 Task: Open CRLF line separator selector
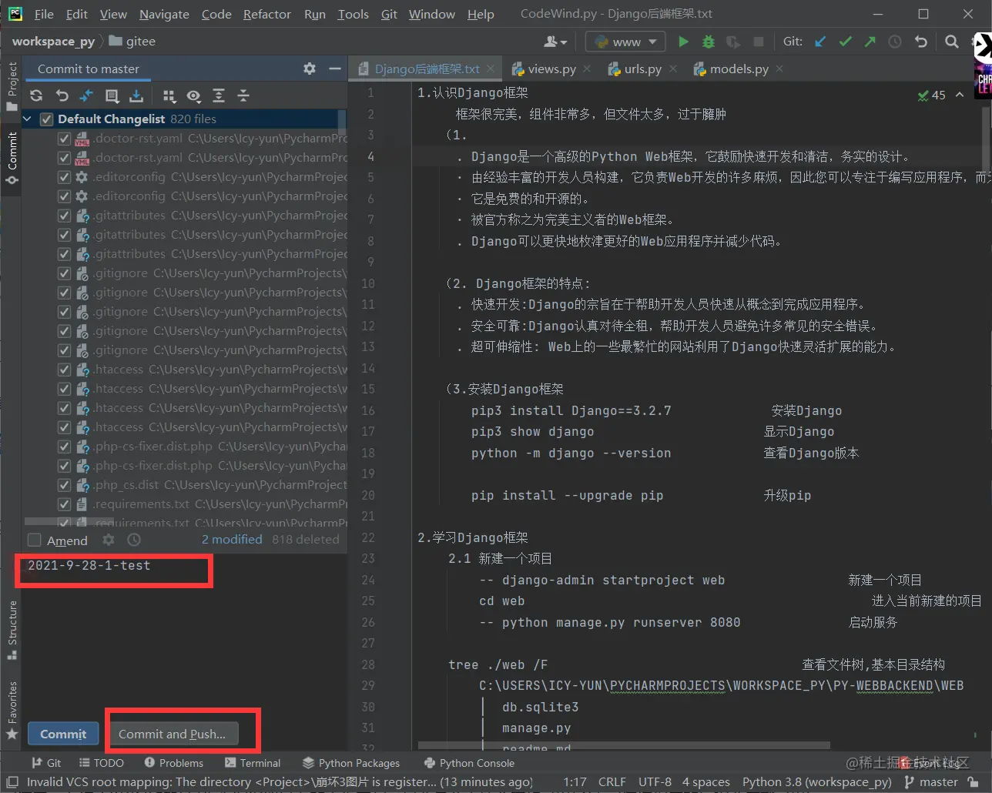coord(612,782)
